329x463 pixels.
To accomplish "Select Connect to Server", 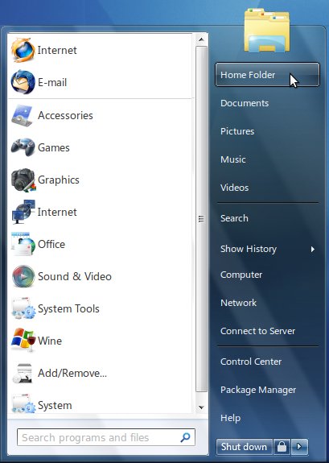I will pyautogui.click(x=257, y=331).
